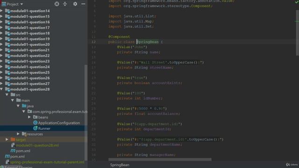Click the SpringBean class name in code
Viewport: 299px width, 168px height.
coord(148,42)
